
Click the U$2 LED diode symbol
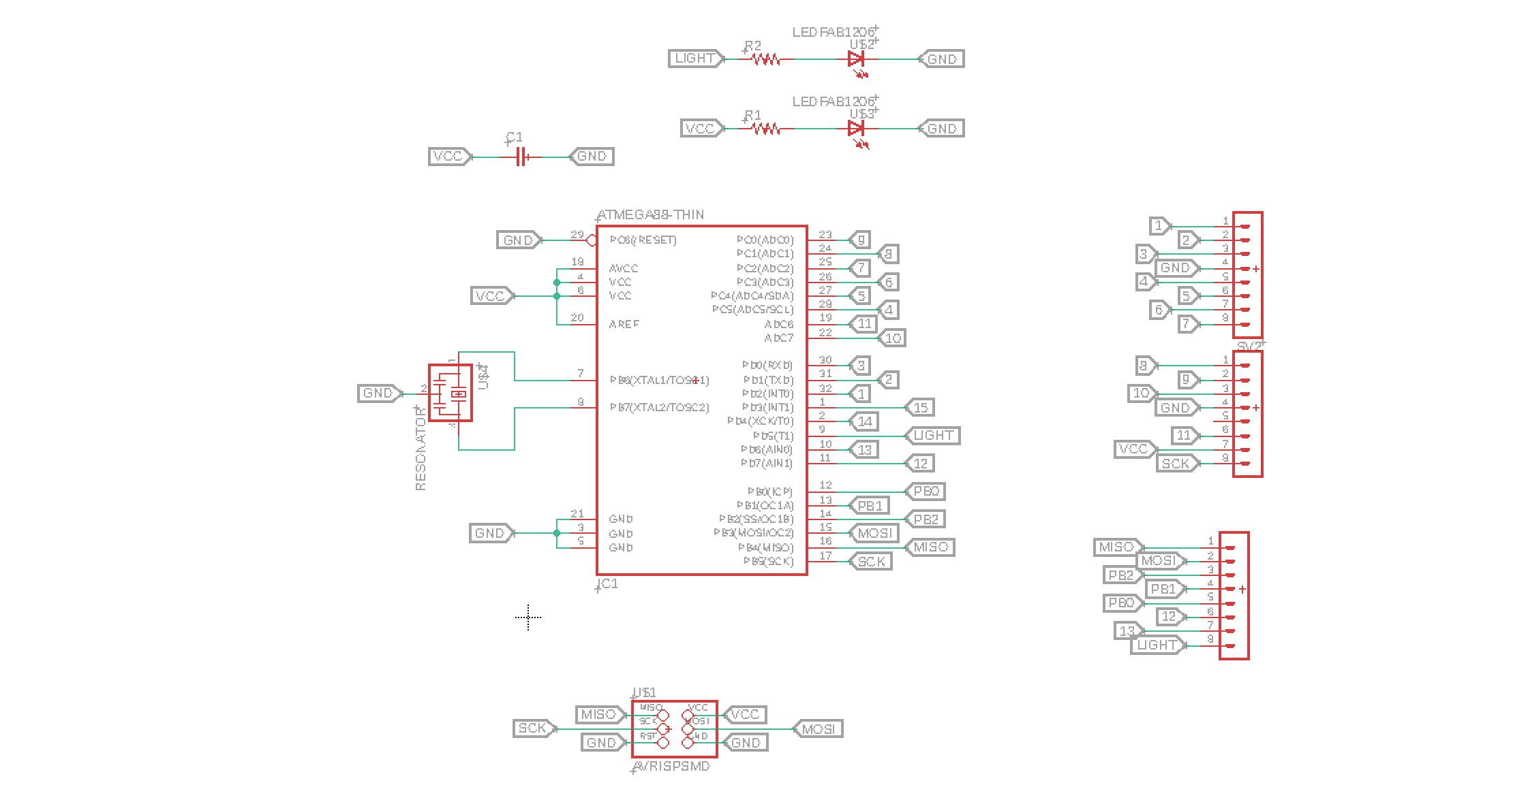856,59
